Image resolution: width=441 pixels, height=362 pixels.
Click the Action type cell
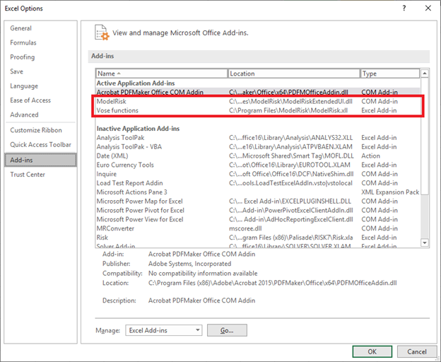[371, 156]
